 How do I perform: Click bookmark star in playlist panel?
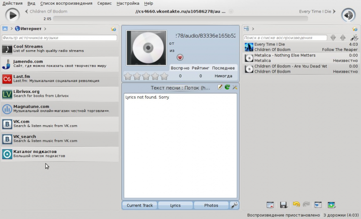pyautogui.click(x=355, y=29)
